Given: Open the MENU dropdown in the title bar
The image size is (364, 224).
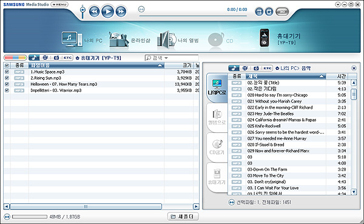Looking at the screenshot, I should click(x=59, y=4).
